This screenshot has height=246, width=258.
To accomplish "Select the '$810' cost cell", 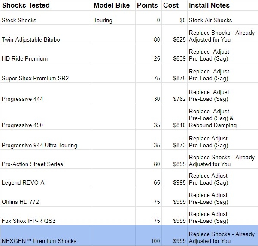I will pos(174,116).
